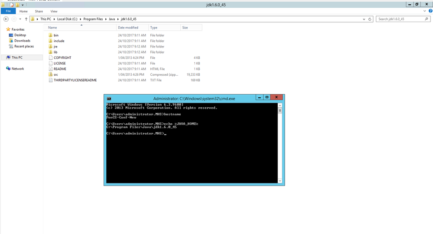Select the include folder icon

pos(50,41)
